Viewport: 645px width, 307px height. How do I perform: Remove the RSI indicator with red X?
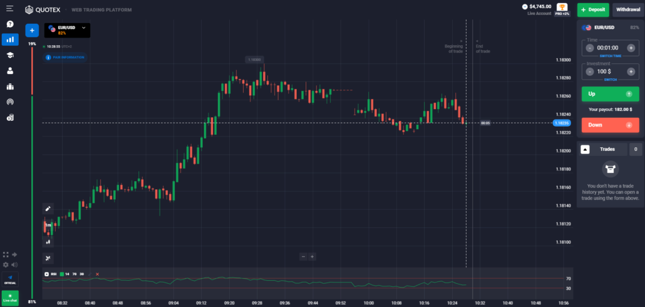[97, 274]
